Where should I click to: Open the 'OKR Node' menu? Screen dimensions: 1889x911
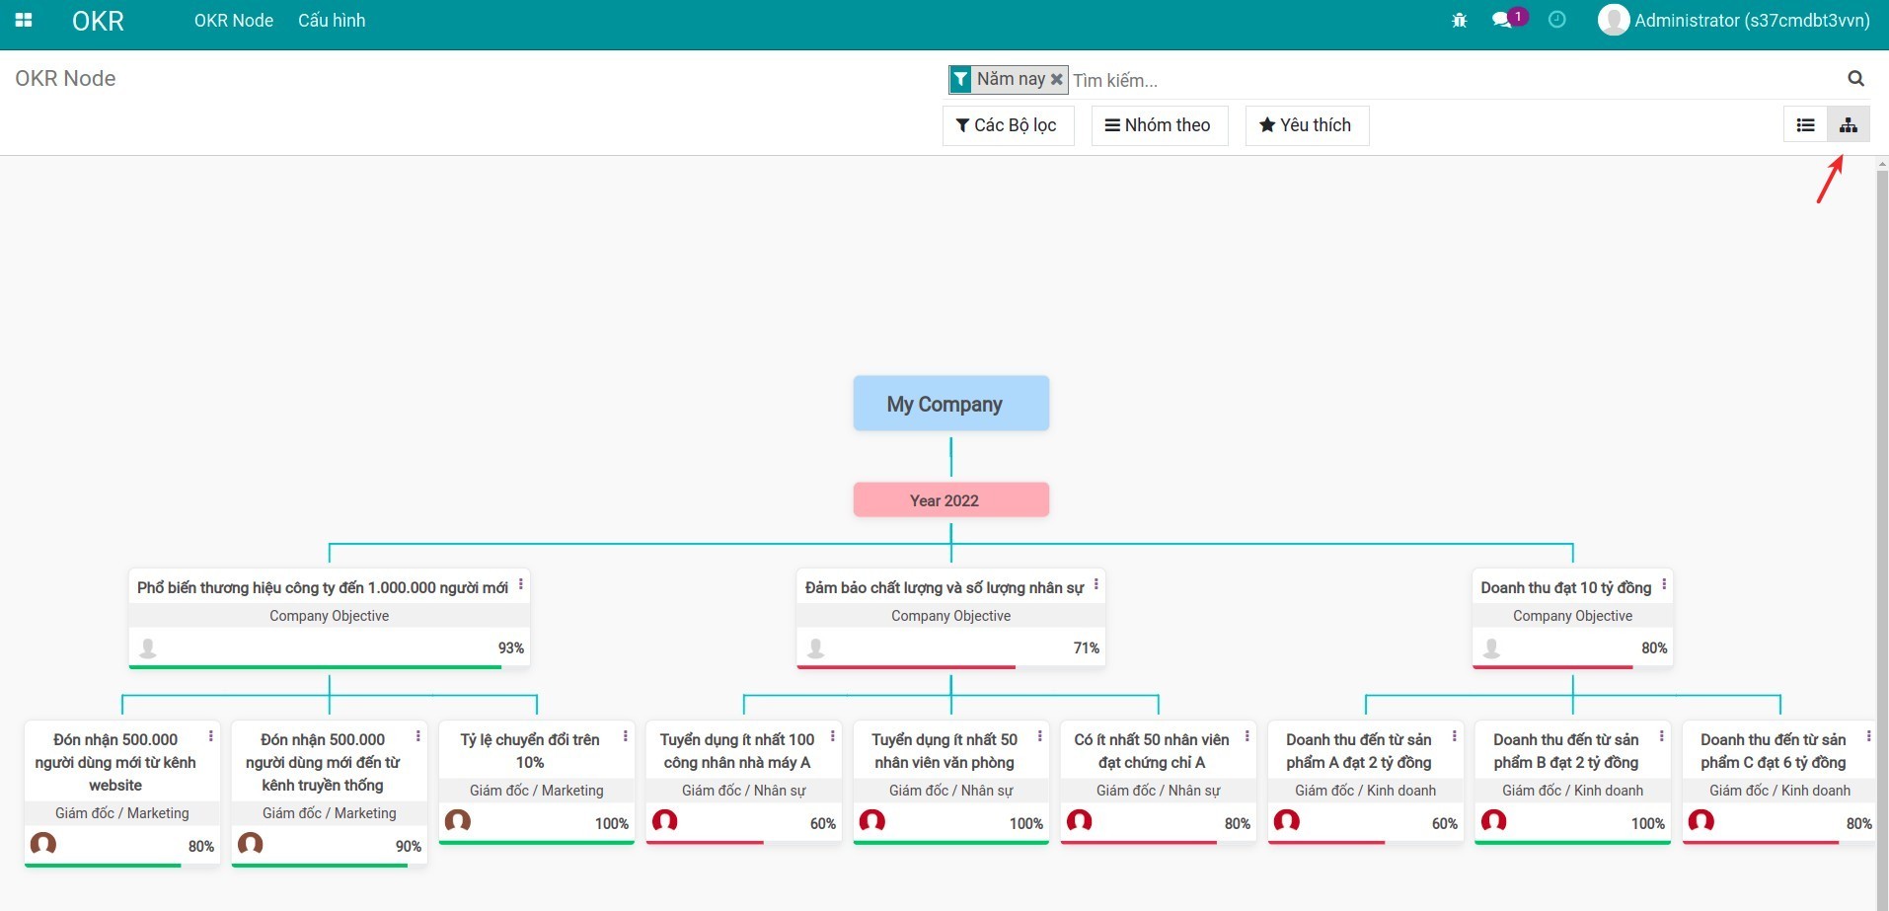coord(233,21)
